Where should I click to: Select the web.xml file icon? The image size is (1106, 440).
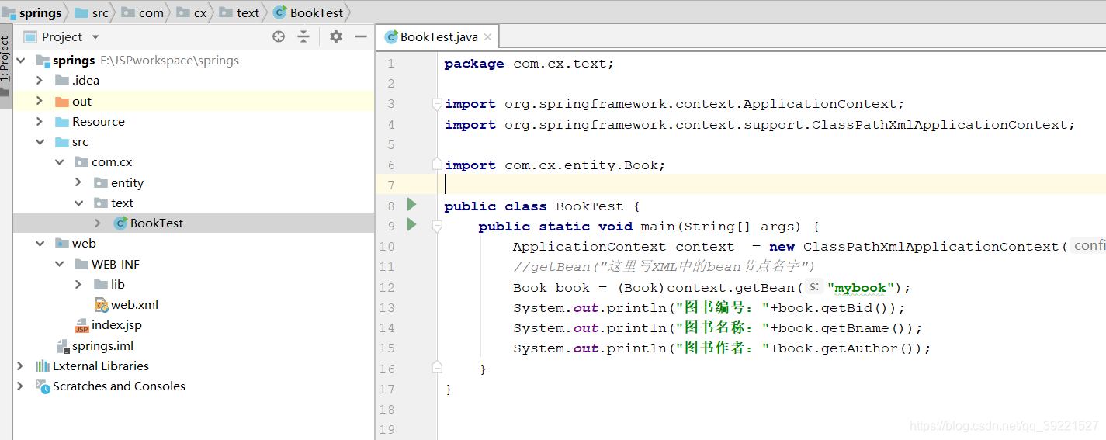[x=101, y=305]
